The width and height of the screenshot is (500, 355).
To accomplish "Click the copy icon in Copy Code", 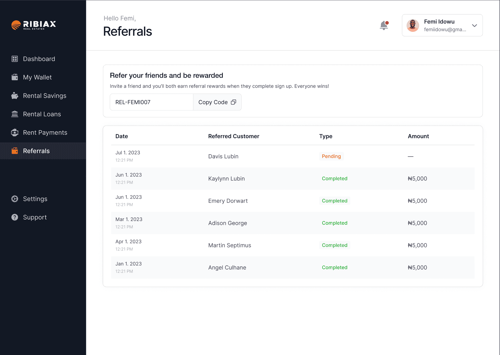I will point(234,102).
